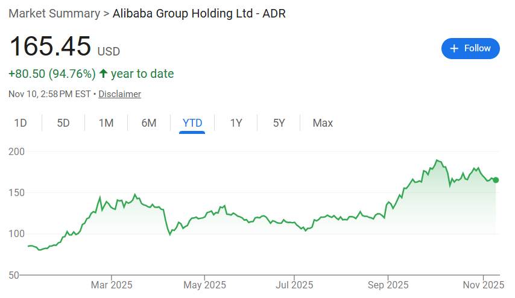Image resolution: width=515 pixels, height=298 pixels.
Task: Click the Follow button
Action: [470, 48]
